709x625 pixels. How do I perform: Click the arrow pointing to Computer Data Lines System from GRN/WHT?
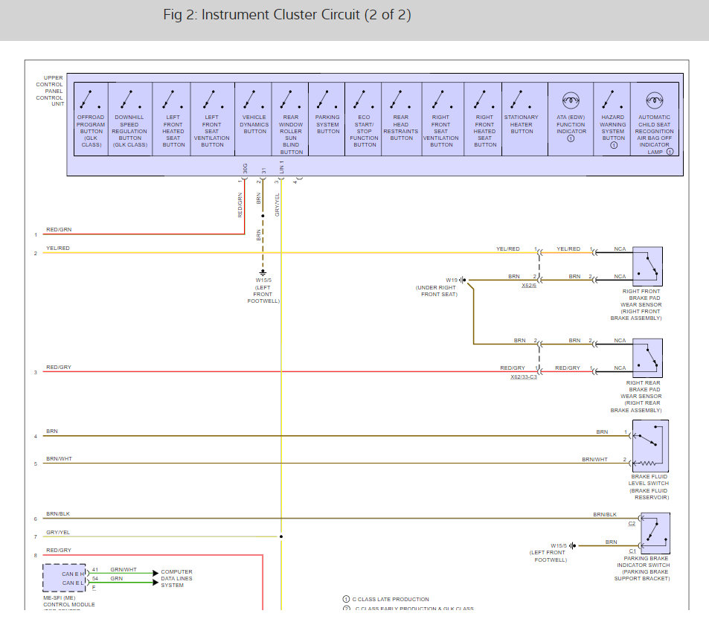(155, 573)
